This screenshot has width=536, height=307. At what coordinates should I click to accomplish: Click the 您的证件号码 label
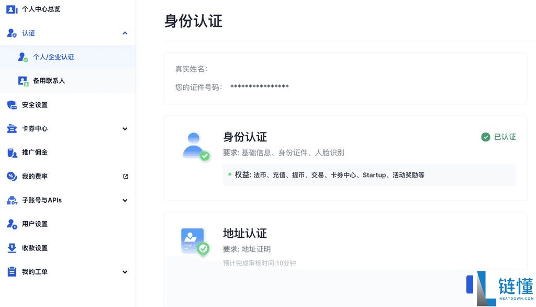(x=198, y=87)
